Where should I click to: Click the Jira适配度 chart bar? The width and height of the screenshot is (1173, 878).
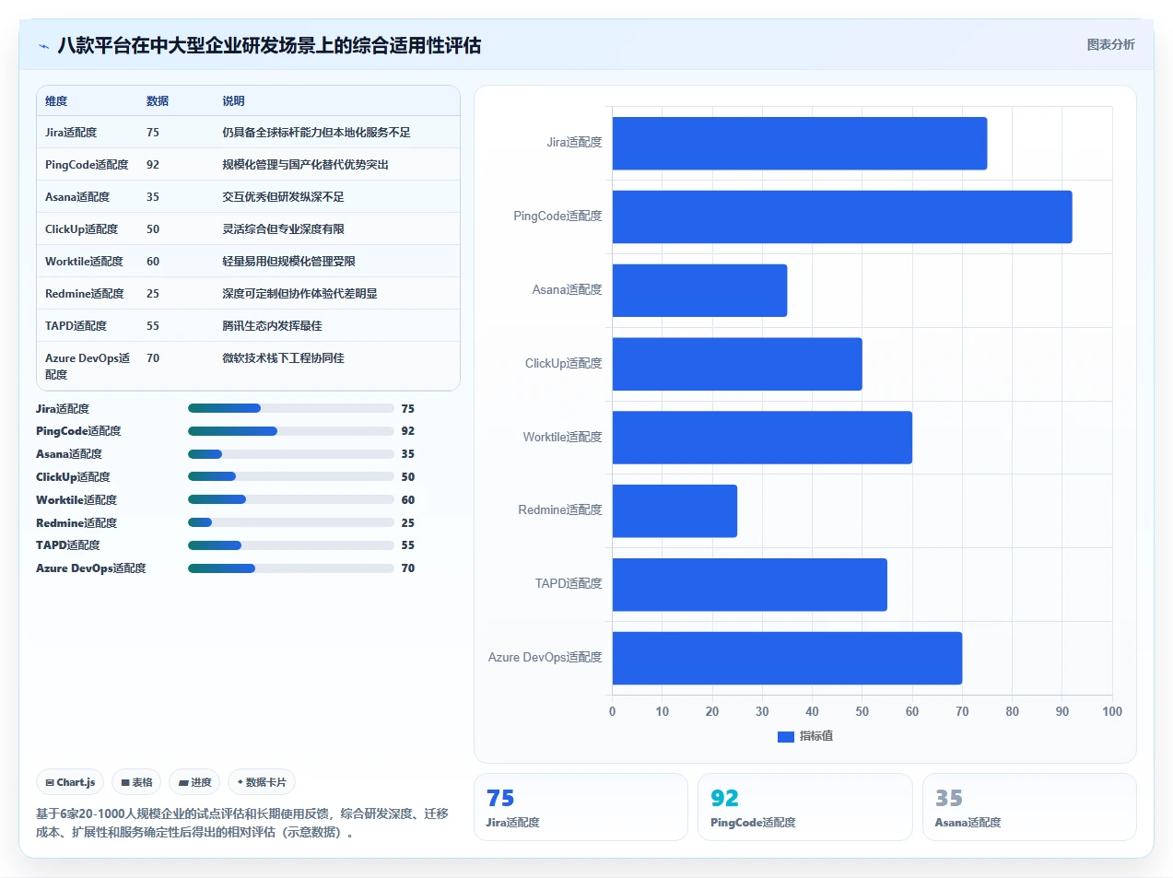click(x=800, y=143)
